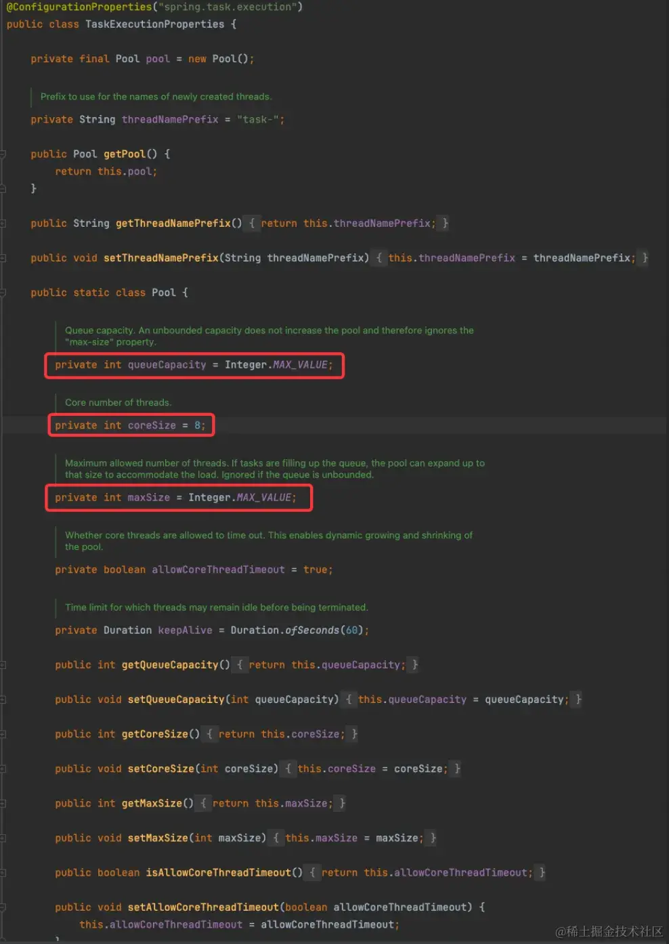Click the 'true' value of allowCoreThreadTimeout
The image size is (669, 944).
point(315,570)
